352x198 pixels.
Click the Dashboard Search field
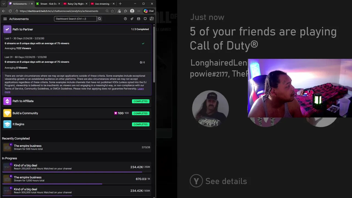pos(75,19)
